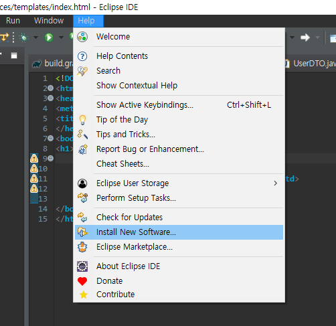Click the Report Bug icon
The image size is (336, 326).
click(x=82, y=149)
